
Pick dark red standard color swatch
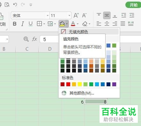pos(63,84)
